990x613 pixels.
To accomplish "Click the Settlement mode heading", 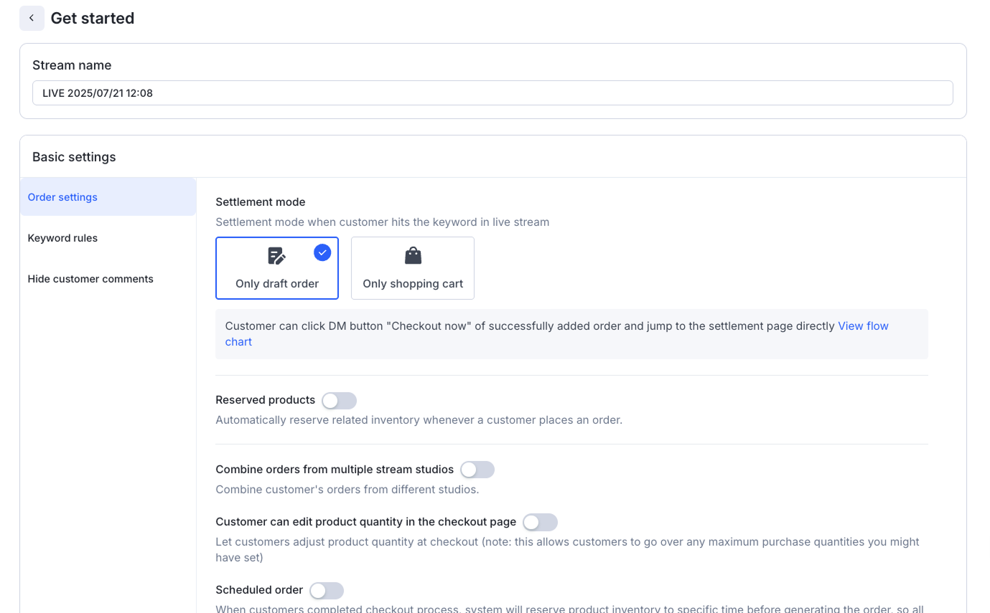I will coord(260,202).
